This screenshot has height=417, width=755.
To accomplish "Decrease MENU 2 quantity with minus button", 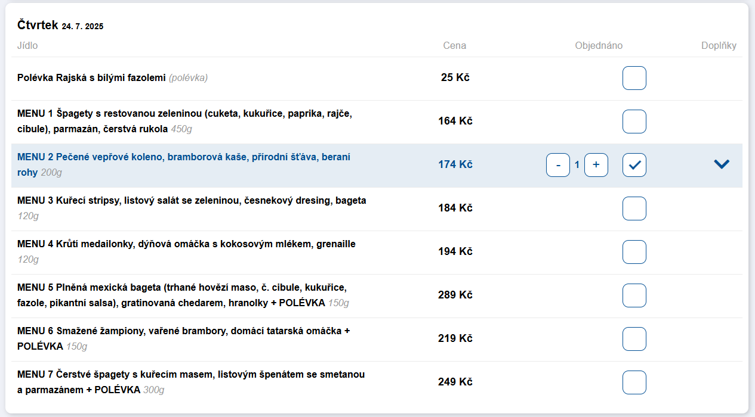I will [x=558, y=165].
